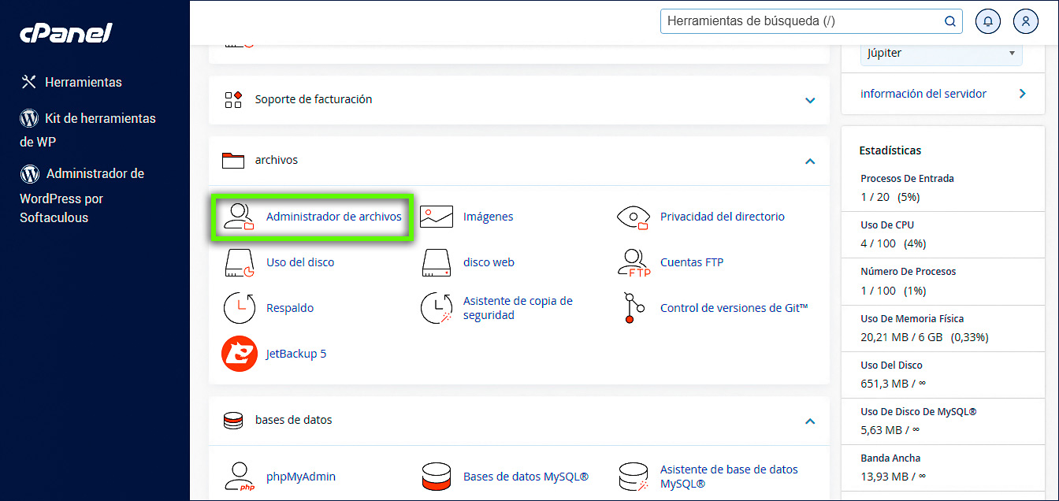View información del servidor
This screenshot has height=501, width=1059.
(923, 93)
